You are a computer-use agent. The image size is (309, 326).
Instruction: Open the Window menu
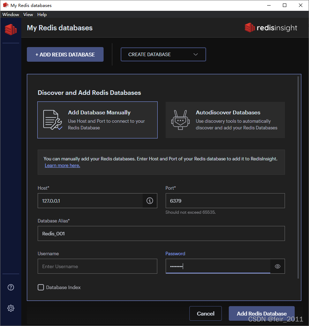coord(10,15)
